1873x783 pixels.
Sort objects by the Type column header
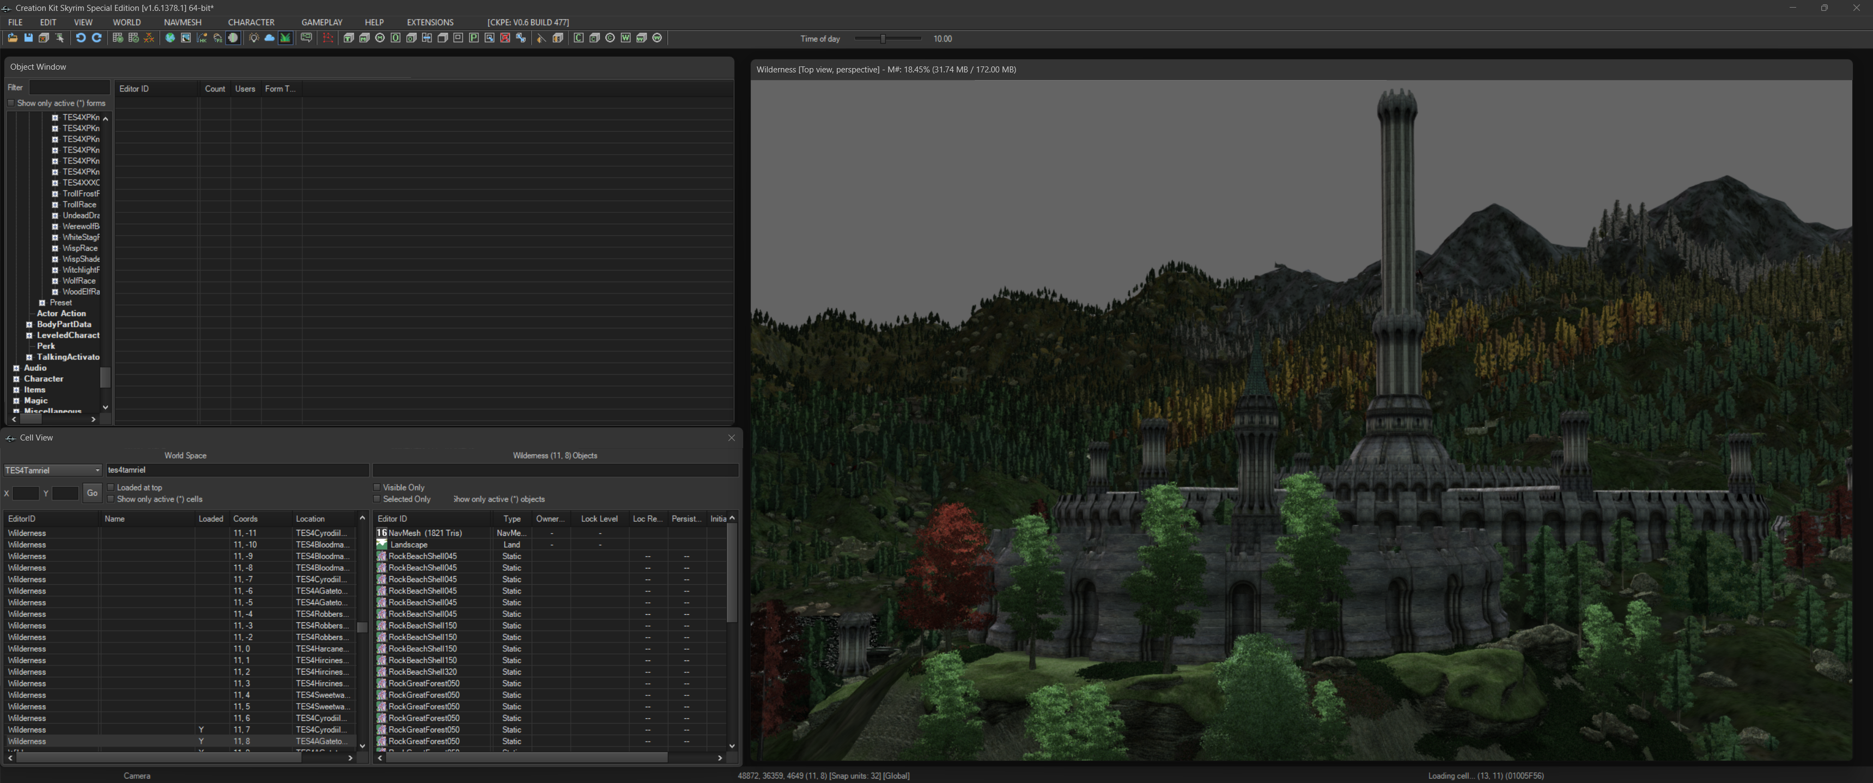click(x=512, y=518)
